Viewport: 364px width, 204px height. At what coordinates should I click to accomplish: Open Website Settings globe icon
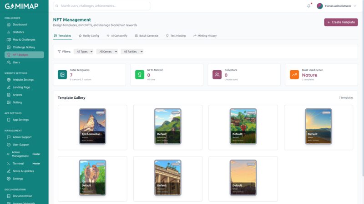coord(9,80)
